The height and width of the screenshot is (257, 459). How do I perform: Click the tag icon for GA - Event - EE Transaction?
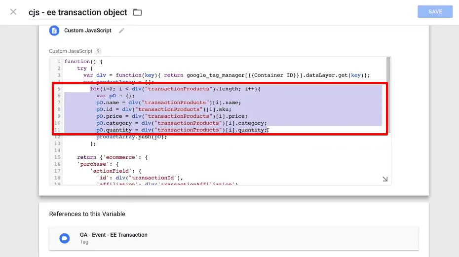[x=64, y=238]
